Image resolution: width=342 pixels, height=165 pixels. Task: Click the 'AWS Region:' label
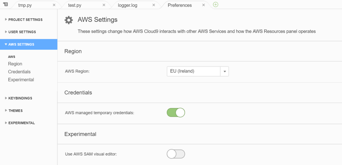point(77,71)
